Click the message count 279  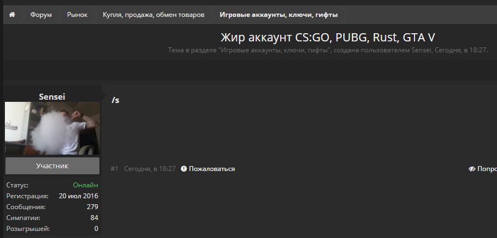pyautogui.click(x=92, y=207)
